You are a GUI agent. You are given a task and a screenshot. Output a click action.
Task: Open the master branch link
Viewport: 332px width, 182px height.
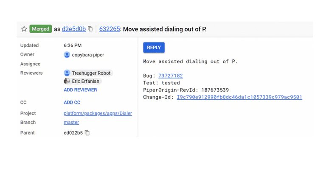[x=71, y=122]
